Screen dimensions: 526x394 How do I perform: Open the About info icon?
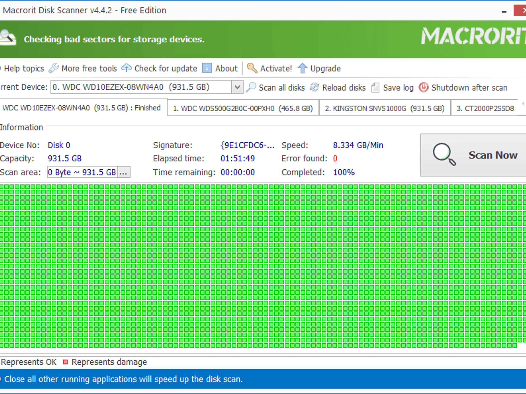coord(207,68)
